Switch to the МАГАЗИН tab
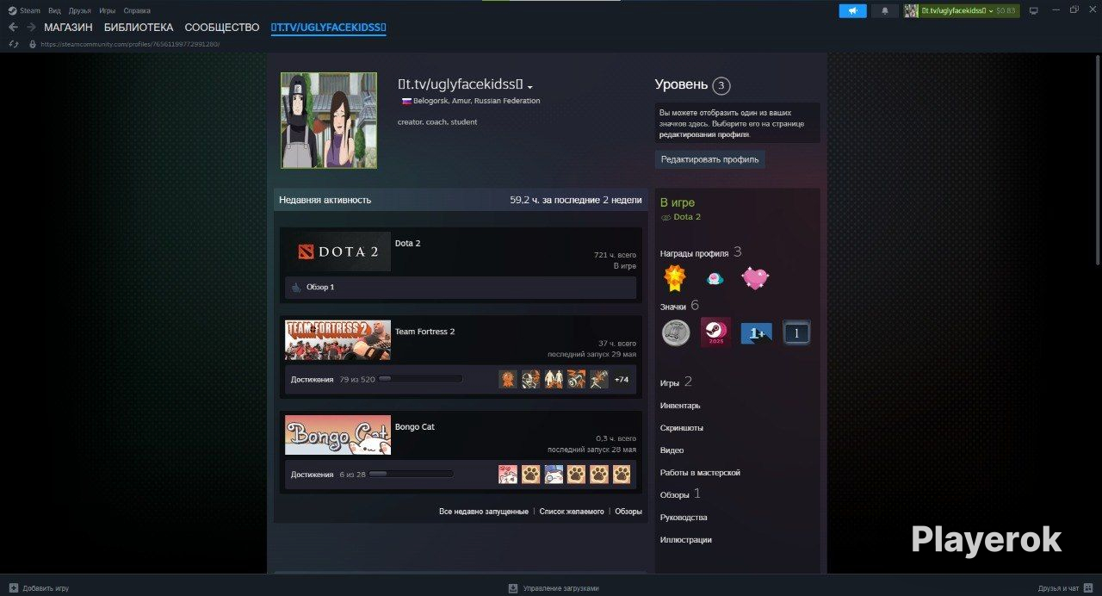 [68, 28]
